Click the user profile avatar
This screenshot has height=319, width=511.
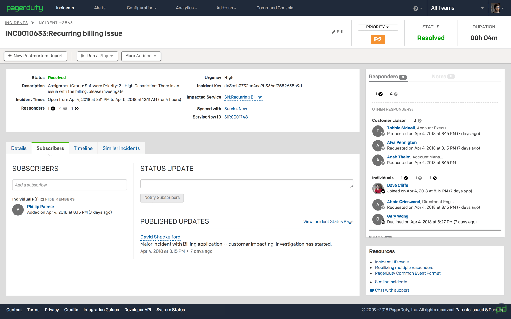point(496,8)
